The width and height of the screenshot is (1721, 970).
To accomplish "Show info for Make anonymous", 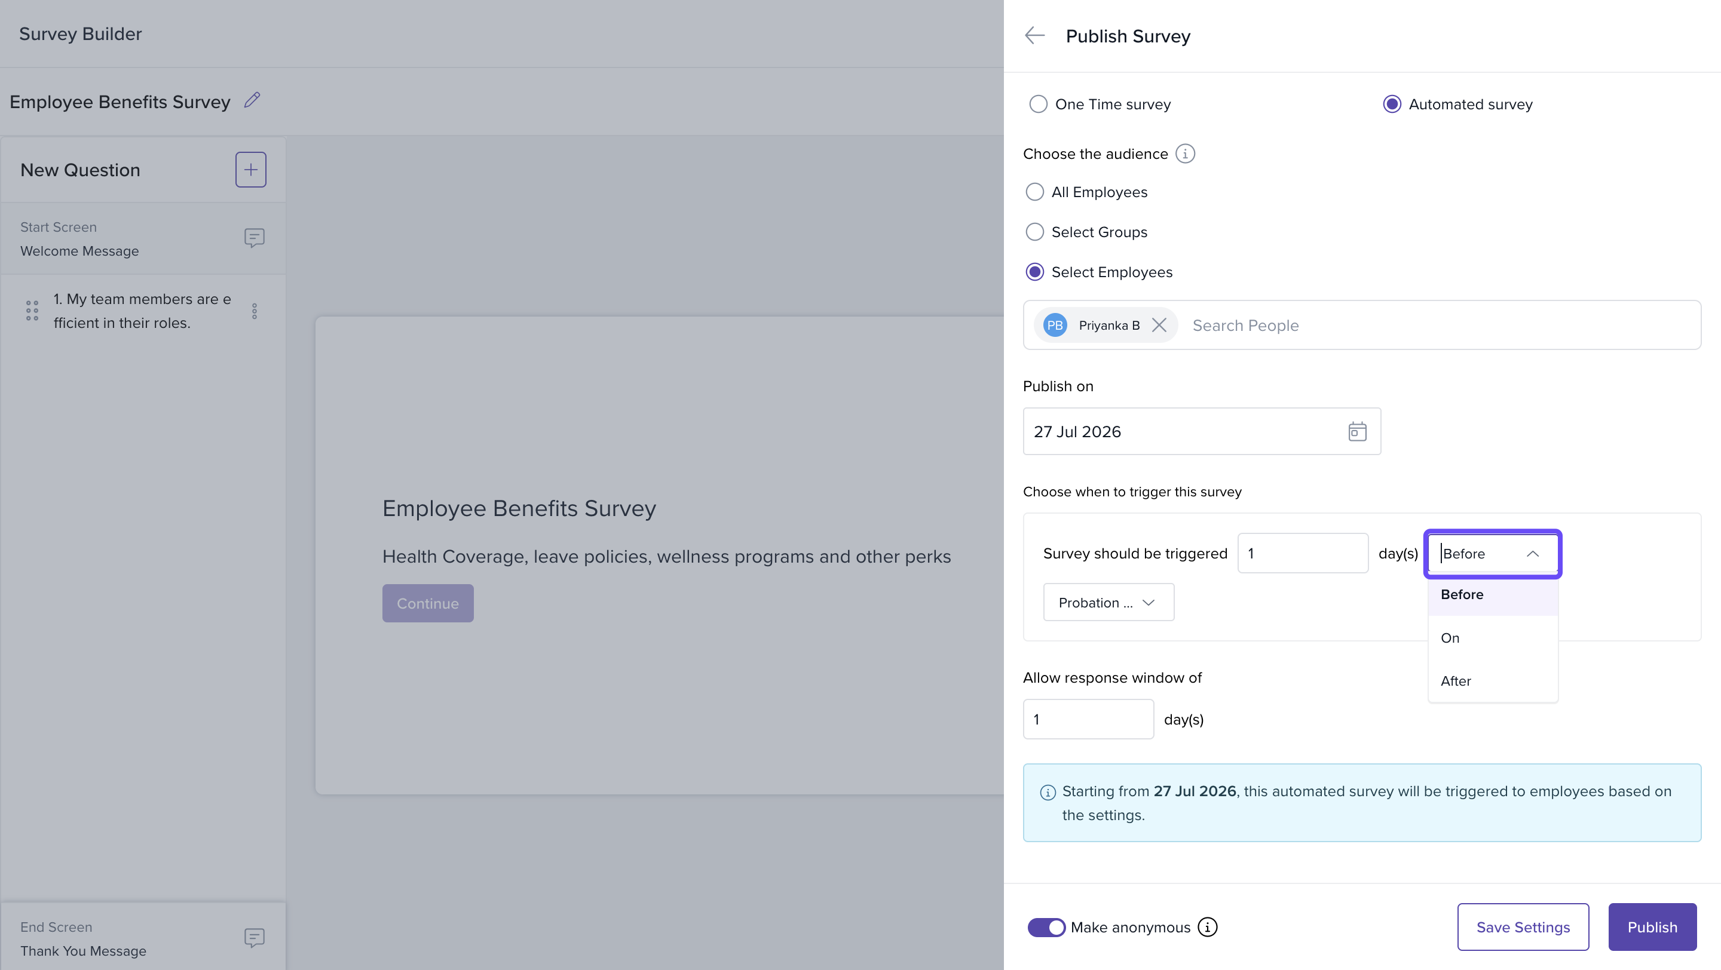I will [1207, 927].
